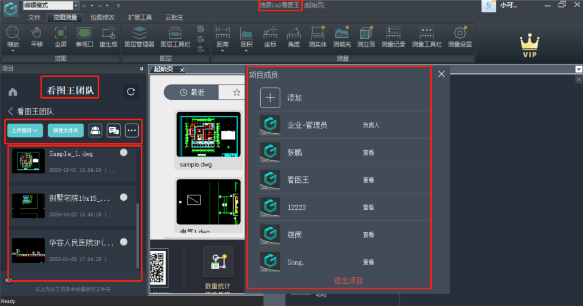This screenshot has height=306, width=583.
Task: Select member 张鹏 in the list
Action: 345,152
